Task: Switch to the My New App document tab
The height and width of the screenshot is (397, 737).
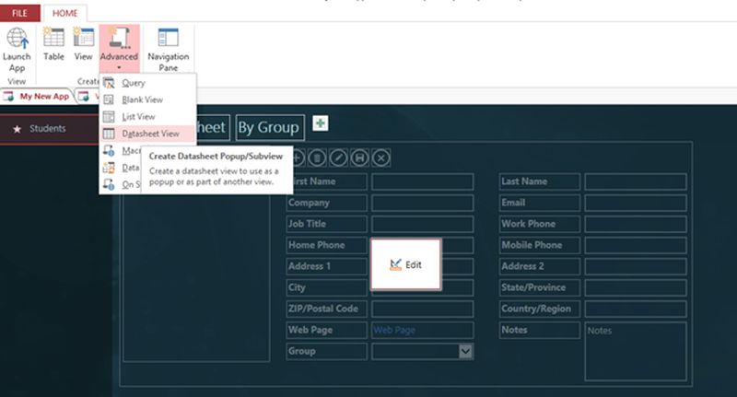Action: [x=37, y=97]
